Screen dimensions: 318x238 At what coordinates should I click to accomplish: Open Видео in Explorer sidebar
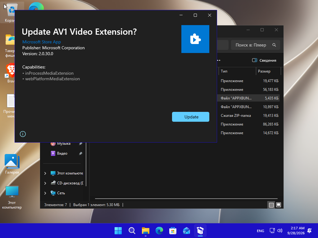point(62,153)
